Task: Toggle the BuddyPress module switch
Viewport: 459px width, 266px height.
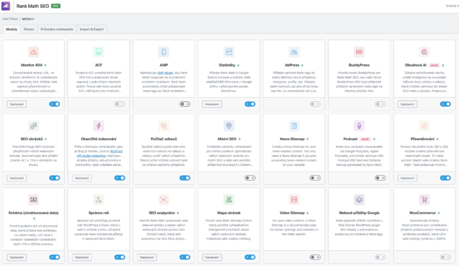Action: [x=381, y=104]
